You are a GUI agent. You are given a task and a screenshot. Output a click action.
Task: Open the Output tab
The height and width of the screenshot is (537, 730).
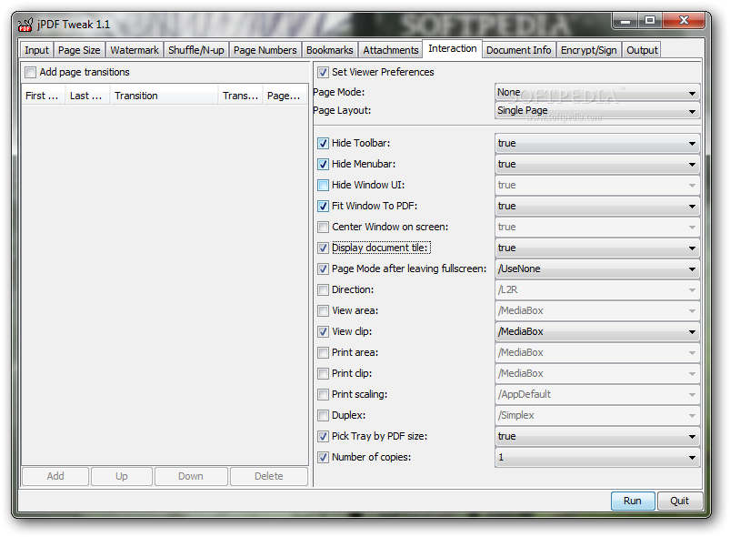point(642,50)
